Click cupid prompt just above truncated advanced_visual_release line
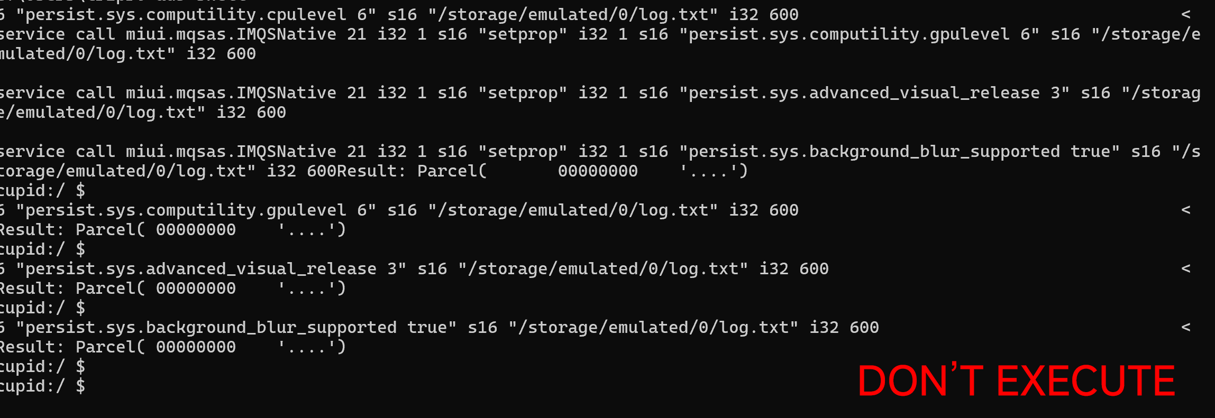The height and width of the screenshot is (418, 1215). [42, 249]
